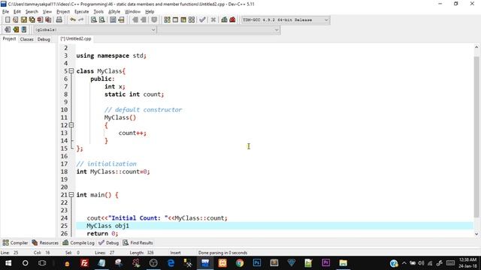
Task: Open the Find toolbar icon
Action: [x=94, y=20]
